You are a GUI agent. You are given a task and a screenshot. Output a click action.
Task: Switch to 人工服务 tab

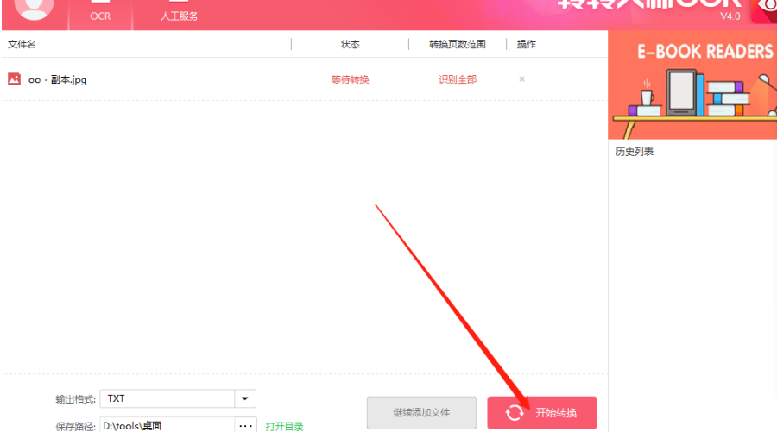pyautogui.click(x=179, y=15)
